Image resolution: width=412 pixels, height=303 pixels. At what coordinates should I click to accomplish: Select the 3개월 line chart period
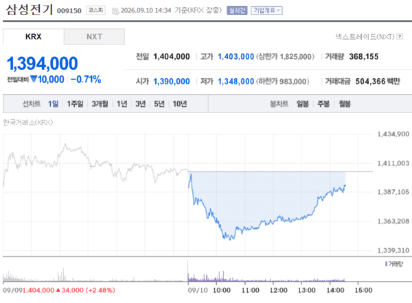100,104
